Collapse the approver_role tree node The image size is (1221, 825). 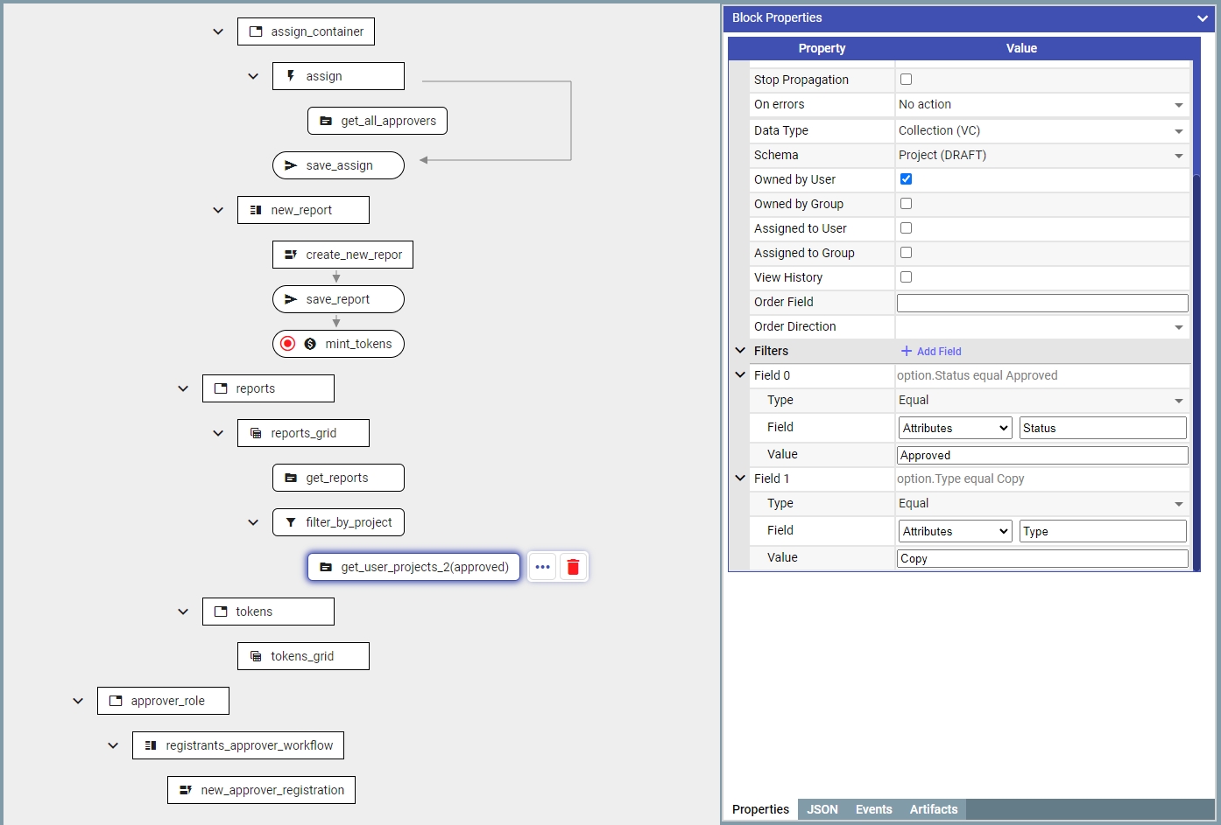click(x=78, y=701)
